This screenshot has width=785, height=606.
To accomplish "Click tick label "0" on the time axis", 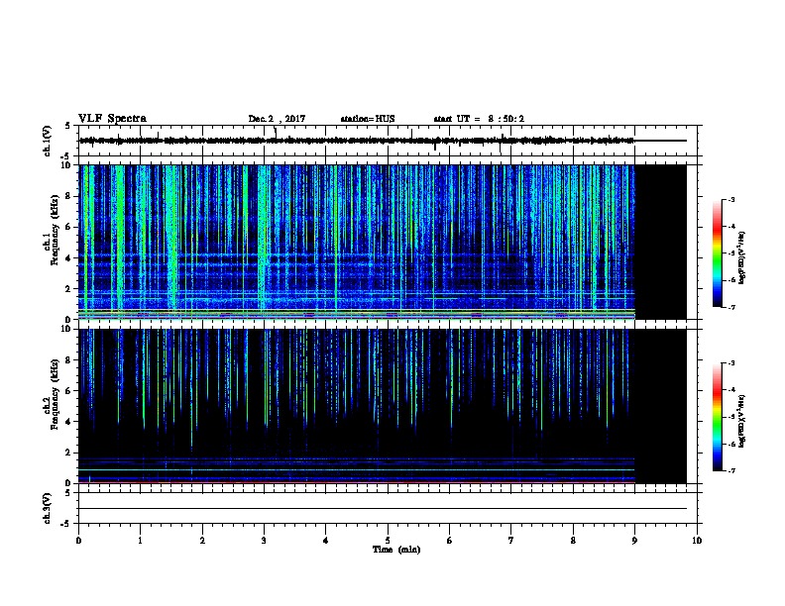I will (x=78, y=541).
